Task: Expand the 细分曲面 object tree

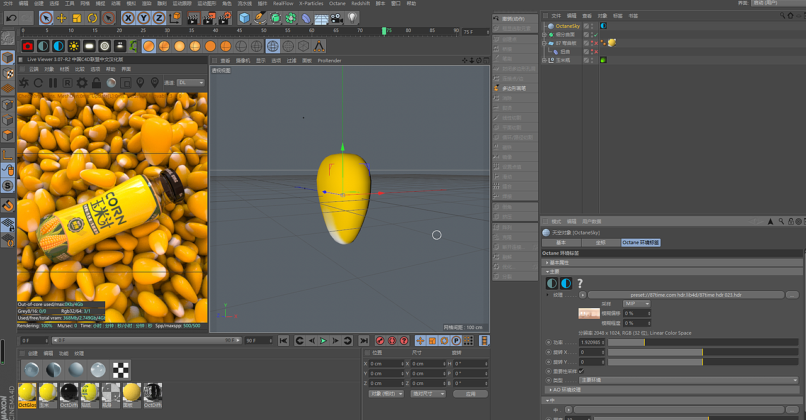Action: [544, 35]
